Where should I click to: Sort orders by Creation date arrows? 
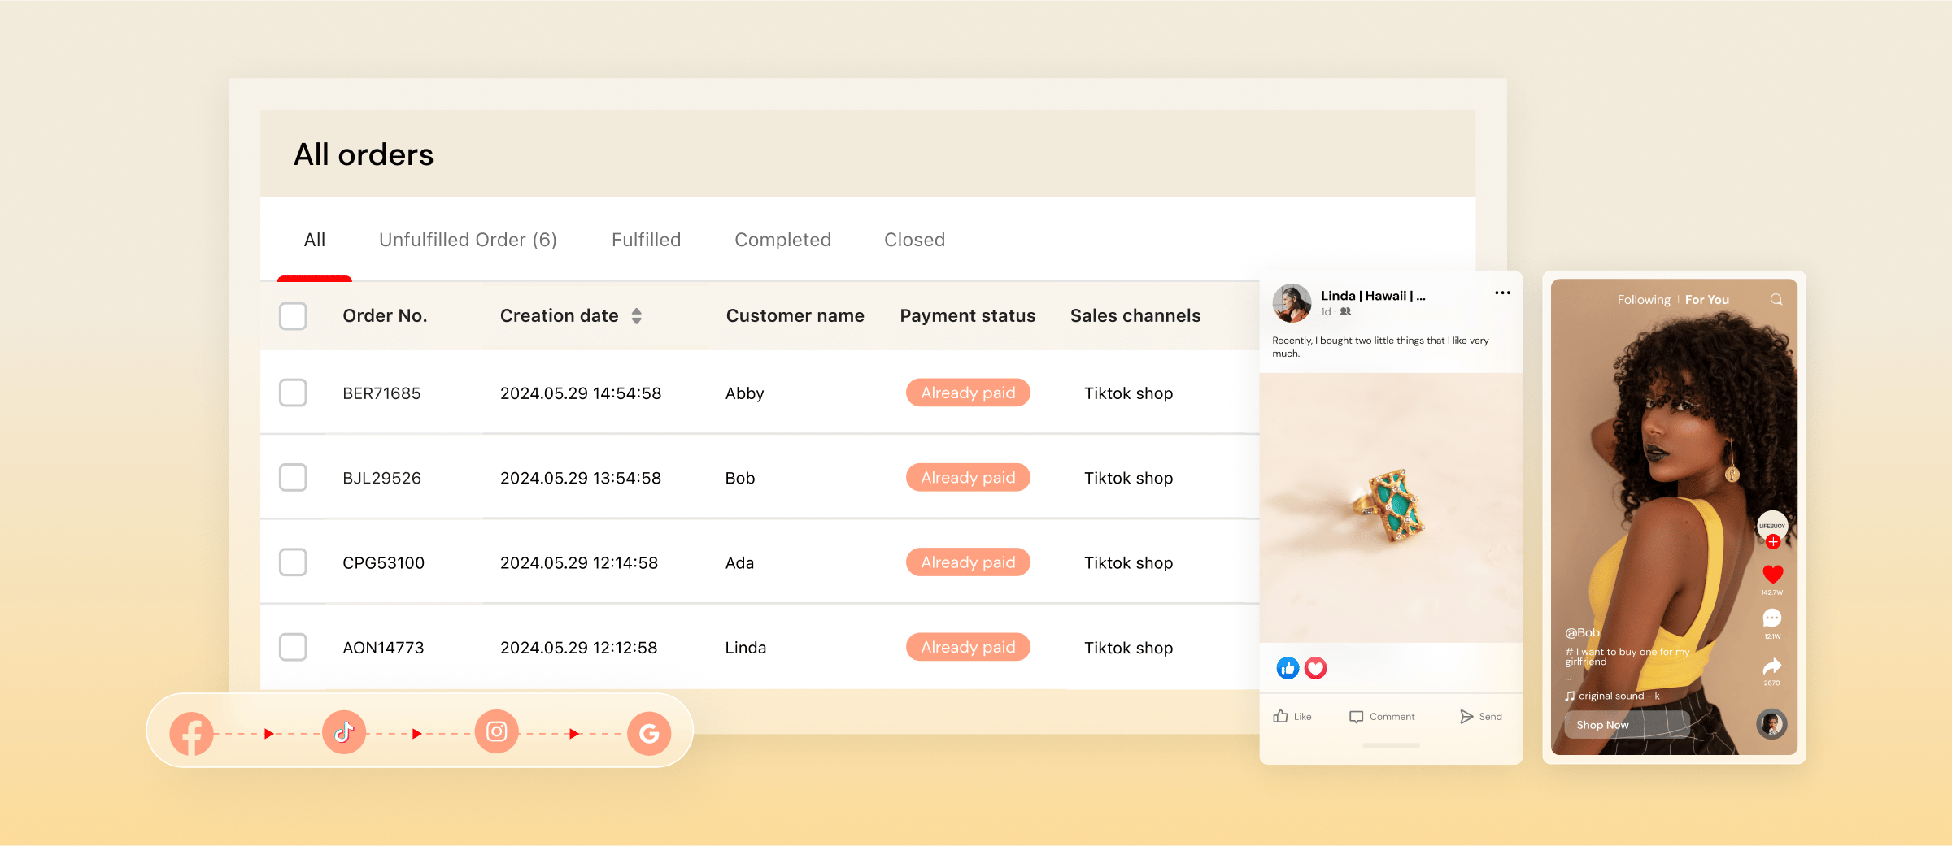(637, 316)
